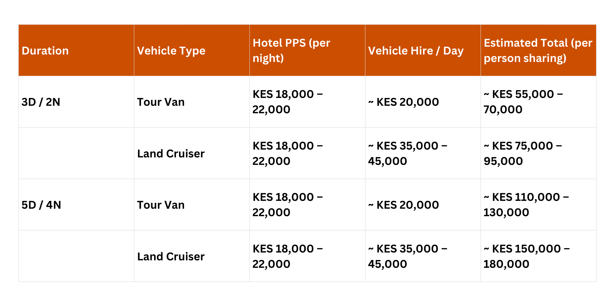Click the hotel price cell in the 3D / 2N row
605x302 pixels.
(288, 102)
